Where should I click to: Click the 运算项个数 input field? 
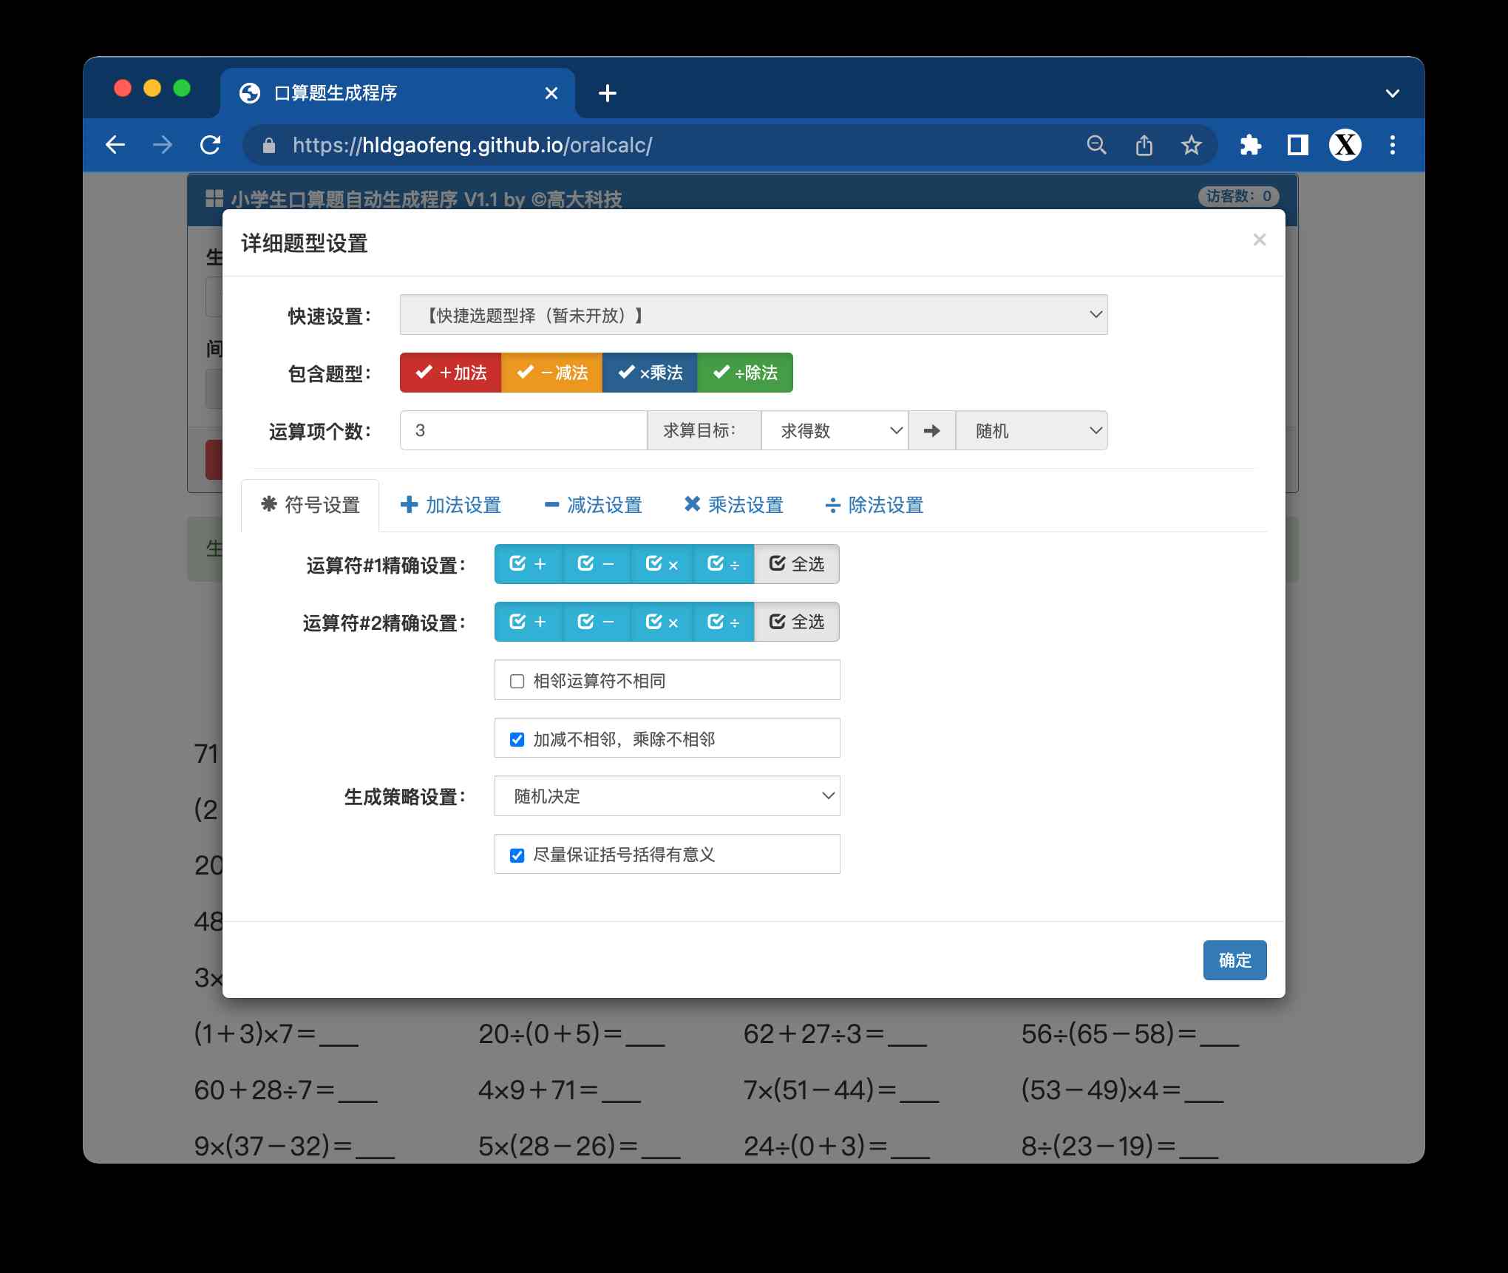tap(523, 430)
